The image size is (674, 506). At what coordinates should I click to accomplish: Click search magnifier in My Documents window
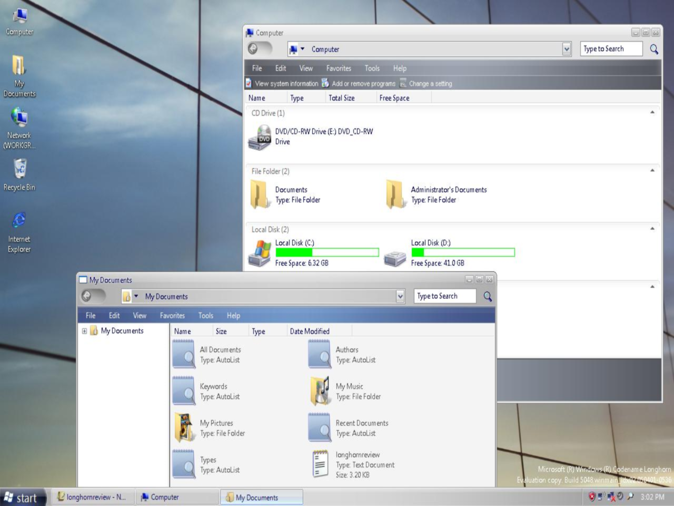point(488,296)
